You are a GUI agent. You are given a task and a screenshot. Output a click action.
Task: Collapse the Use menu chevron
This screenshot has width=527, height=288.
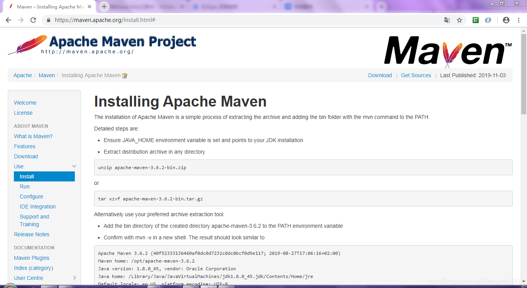[74, 166]
